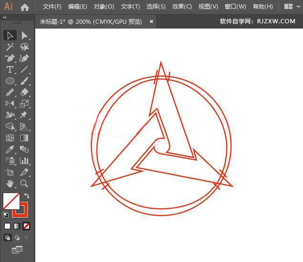
Task: Select the Zoom tool
Action: (x=24, y=183)
